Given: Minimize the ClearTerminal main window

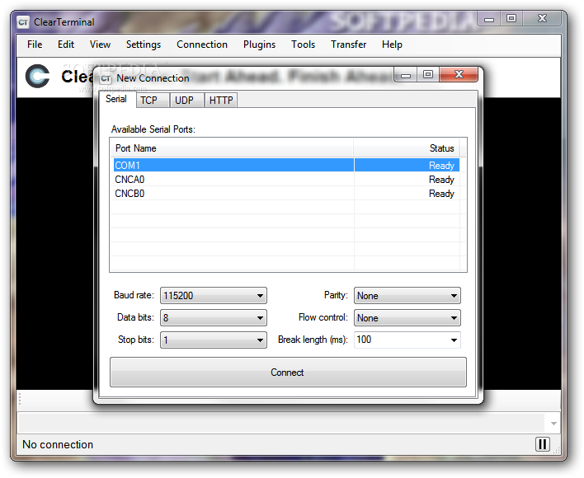Looking at the screenshot, I should (x=488, y=19).
